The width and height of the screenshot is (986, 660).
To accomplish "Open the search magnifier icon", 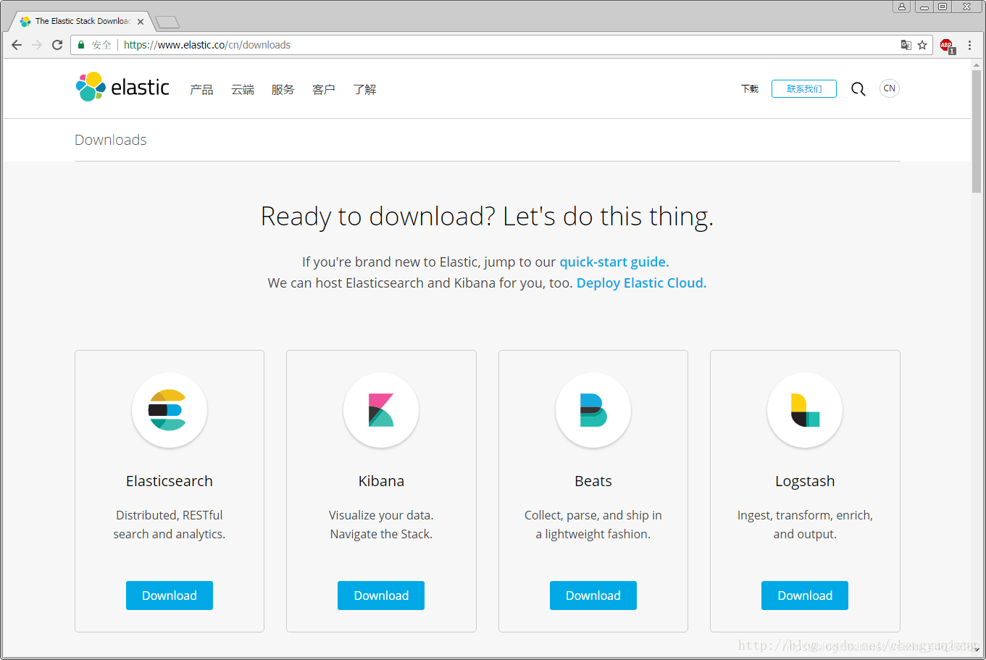I will click(858, 89).
